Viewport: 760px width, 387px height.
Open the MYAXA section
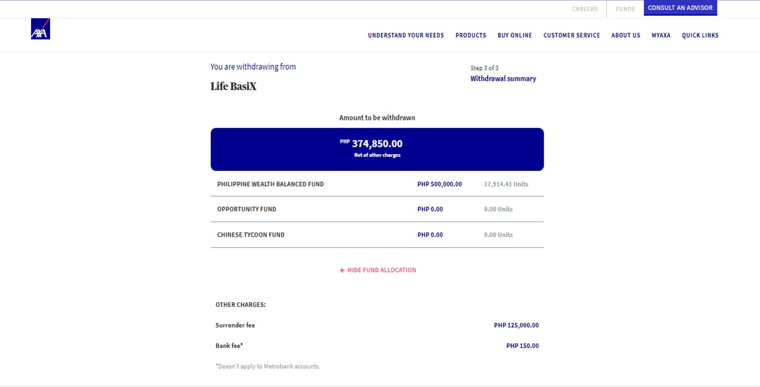[x=661, y=35]
